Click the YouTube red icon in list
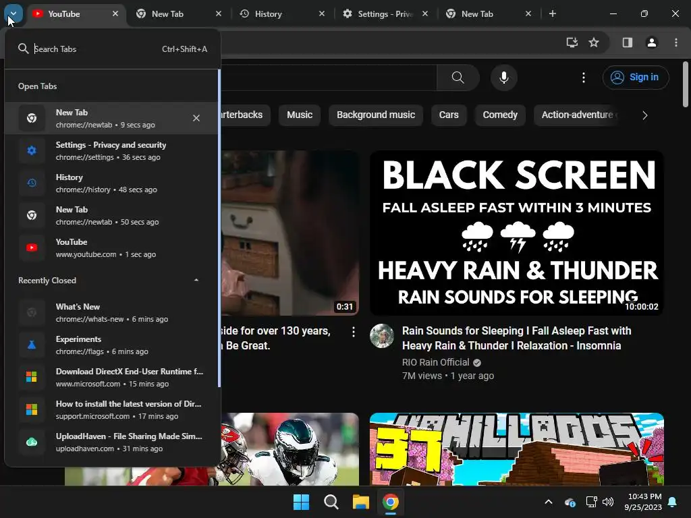This screenshot has height=518, width=691. click(x=32, y=248)
